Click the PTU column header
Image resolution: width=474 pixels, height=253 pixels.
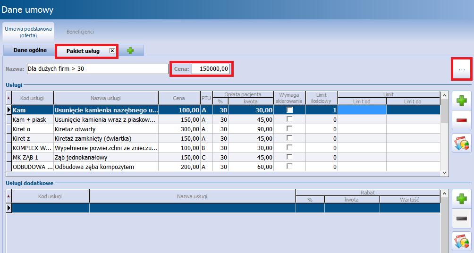click(x=206, y=98)
